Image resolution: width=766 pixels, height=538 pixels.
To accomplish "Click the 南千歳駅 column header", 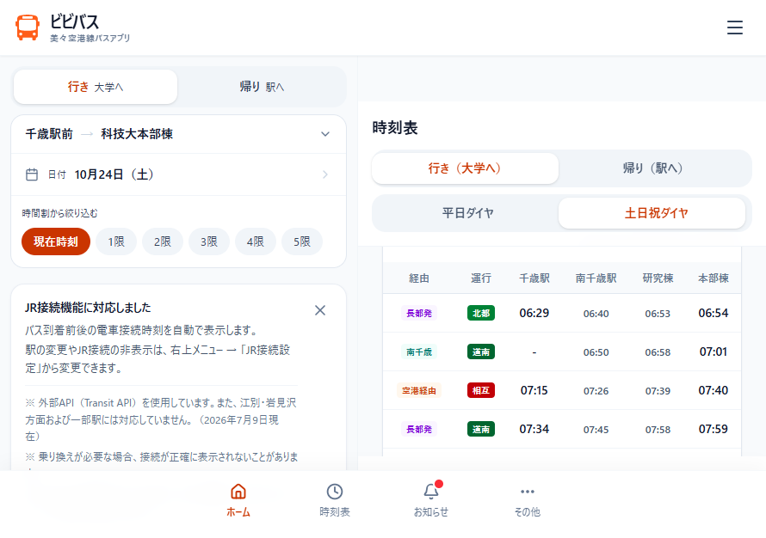I will [596, 278].
